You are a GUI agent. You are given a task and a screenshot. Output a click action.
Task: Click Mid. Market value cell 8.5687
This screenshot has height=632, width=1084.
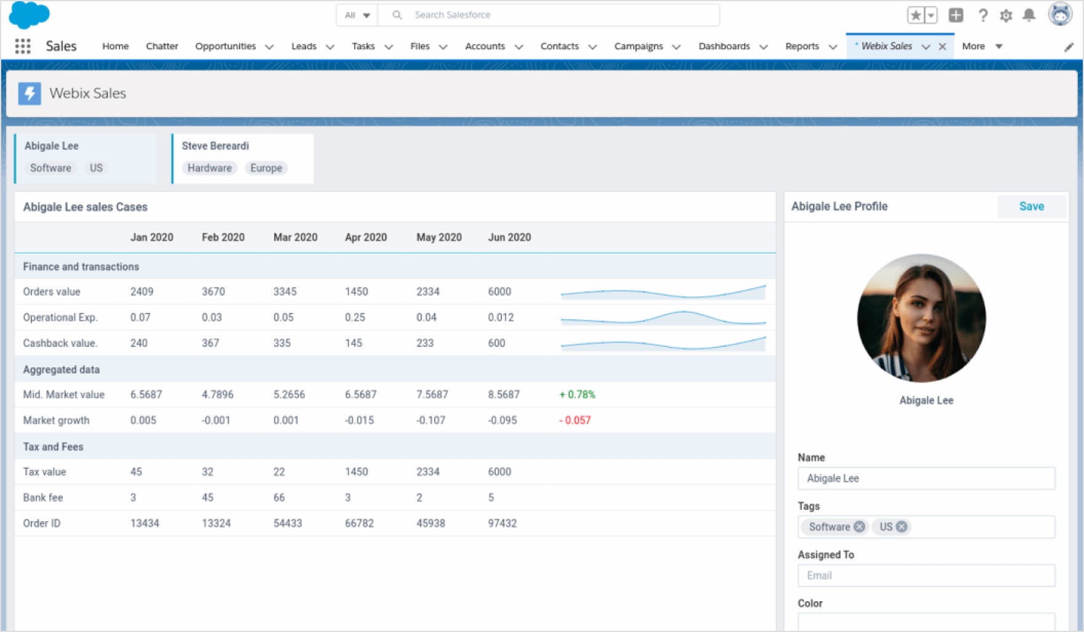point(504,395)
